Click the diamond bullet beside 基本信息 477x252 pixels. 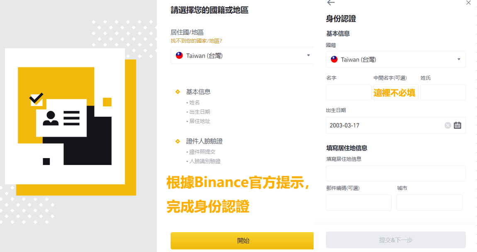(x=178, y=92)
